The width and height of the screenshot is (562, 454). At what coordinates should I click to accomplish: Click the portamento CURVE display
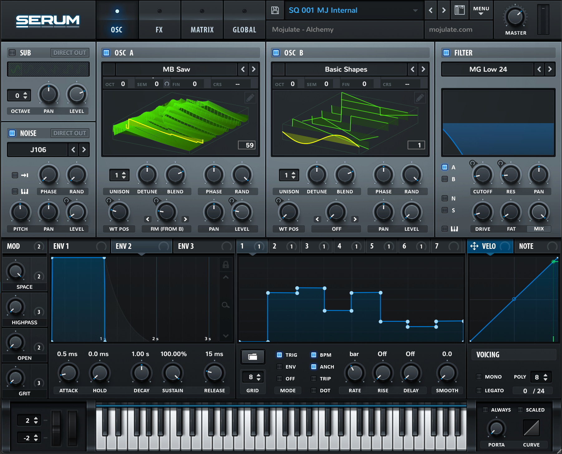pyautogui.click(x=531, y=427)
